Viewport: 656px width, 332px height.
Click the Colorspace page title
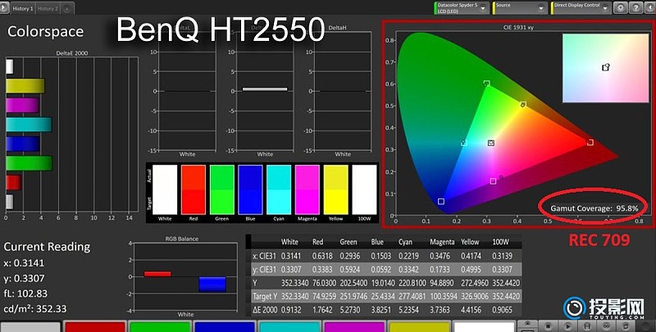click(45, 31)
